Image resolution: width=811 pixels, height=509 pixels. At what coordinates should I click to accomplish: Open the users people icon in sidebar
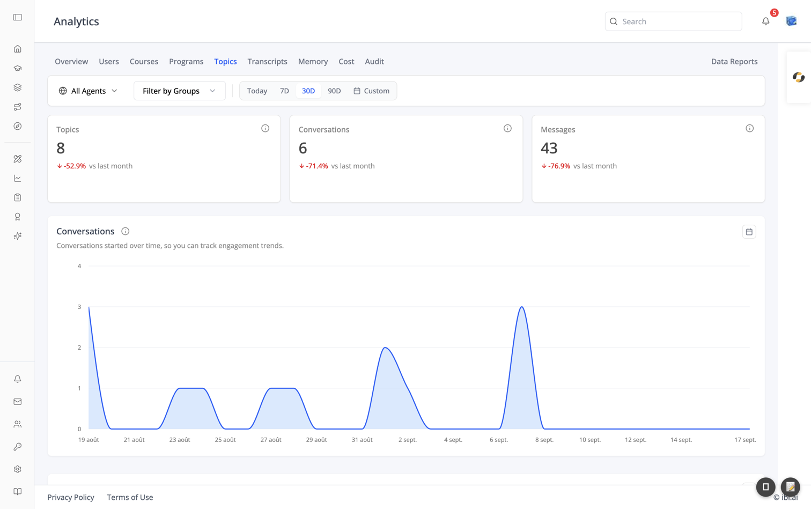pyautogui.click(x=18, y=424)
